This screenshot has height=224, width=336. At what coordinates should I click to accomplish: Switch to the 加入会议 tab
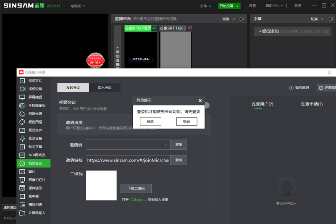tap(105, 88)
